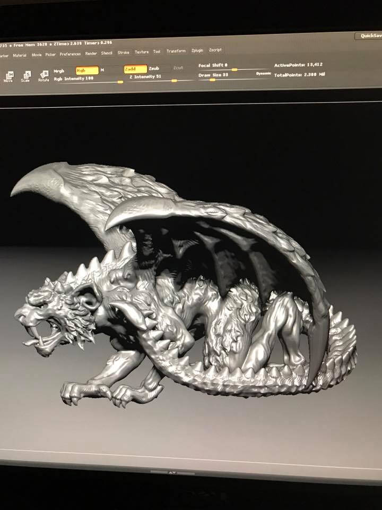Select the Move transform icon
Viewport: 382px width, 510px height.
click(x=8, y=76)
